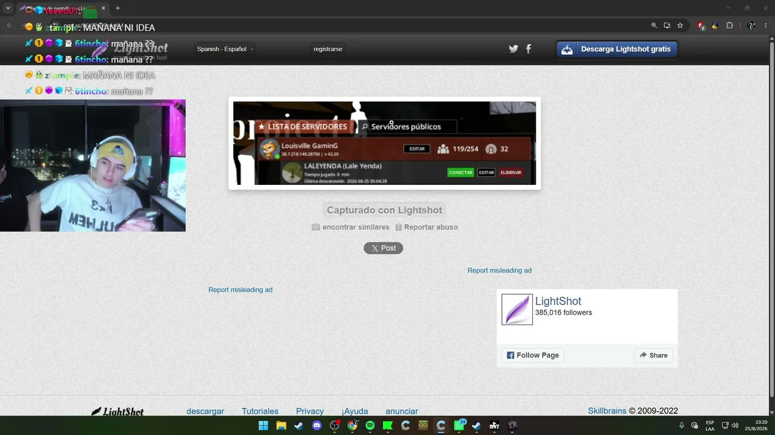Open a new browser tab
Image resolution: width=775 pixels, height=435 pixels.
(x=117, y=8)
